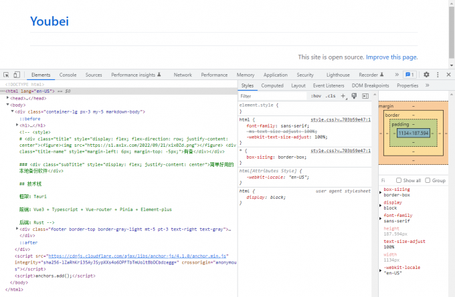Select the Layout tab
Screen dimensions: 455x297
[x=298, y=85]
